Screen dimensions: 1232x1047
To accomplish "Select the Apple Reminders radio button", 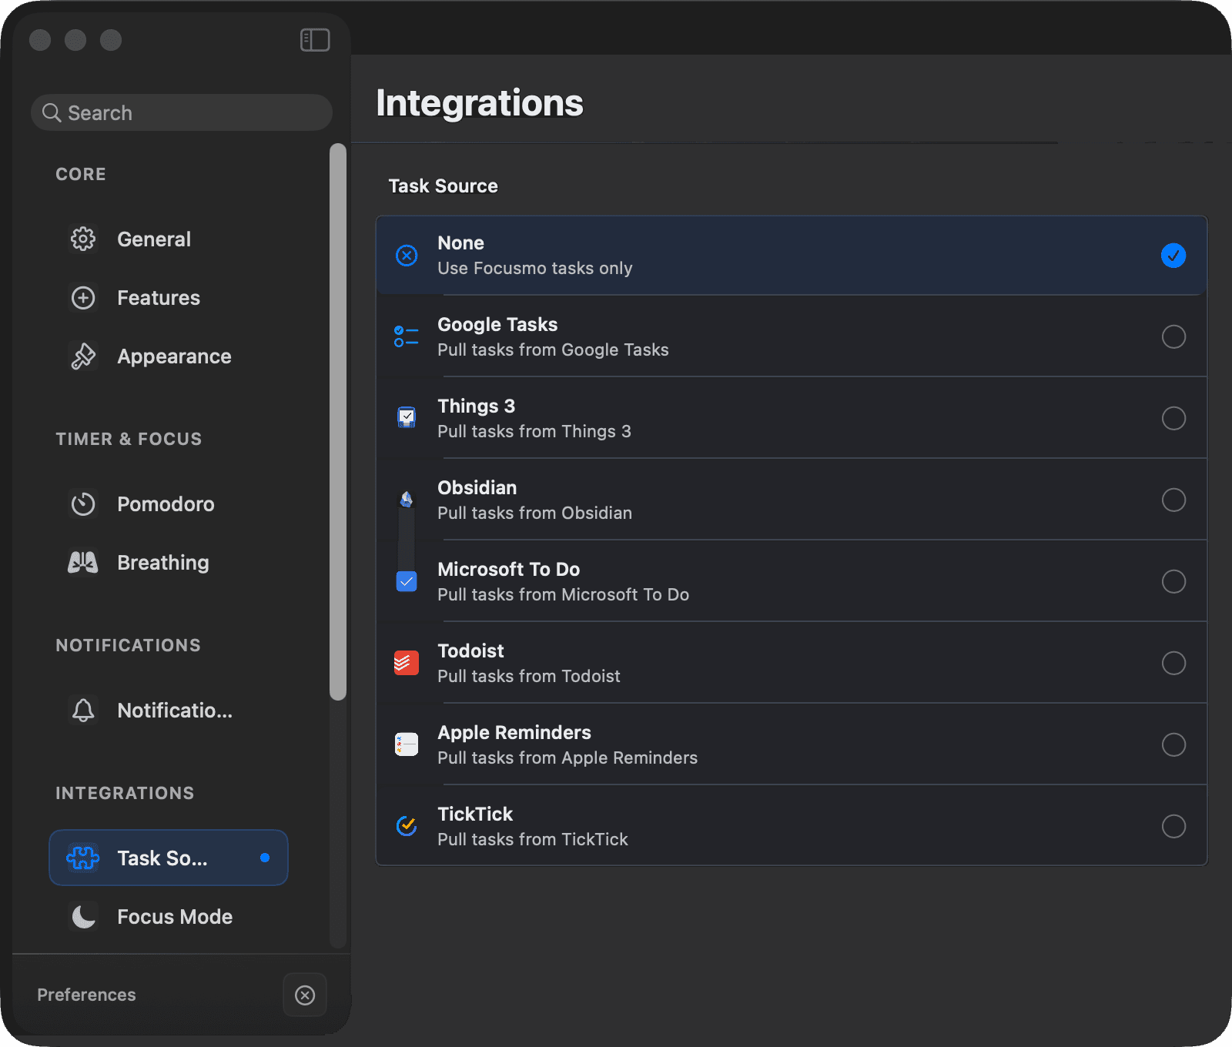I will (x=1173, y=745).
